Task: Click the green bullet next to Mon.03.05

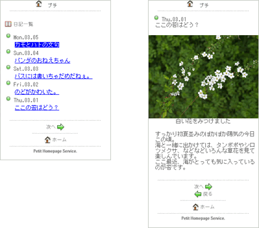Action: tap(8, 36)
